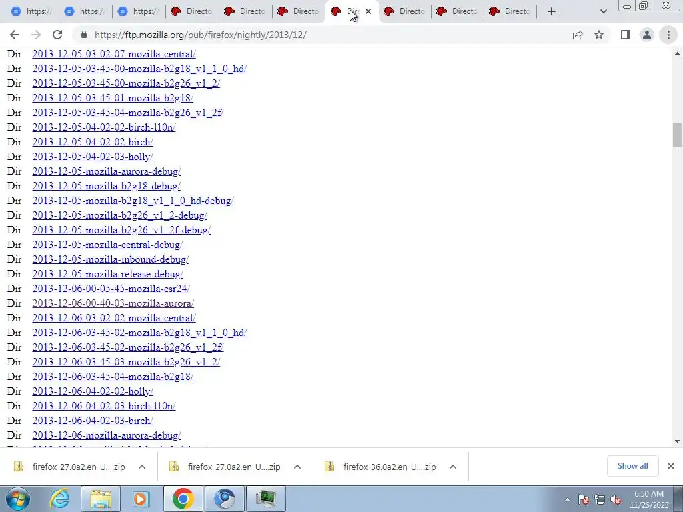This screenshot has height=512, width=683.
Task: Open 2013-12-05-mozilla-b2g18-debug link
Action: point(106,186)
